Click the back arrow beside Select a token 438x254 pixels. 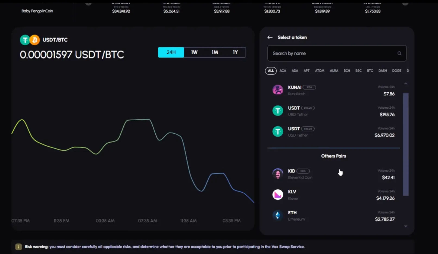click(270, 37)
